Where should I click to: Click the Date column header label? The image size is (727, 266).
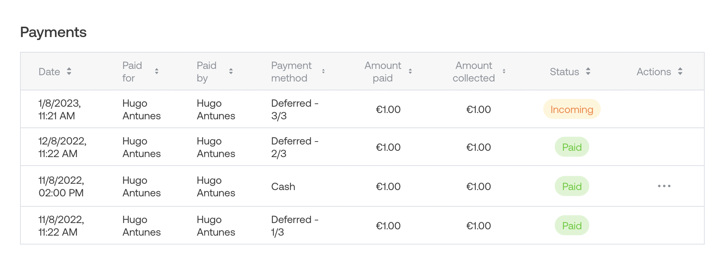[49, 72]
